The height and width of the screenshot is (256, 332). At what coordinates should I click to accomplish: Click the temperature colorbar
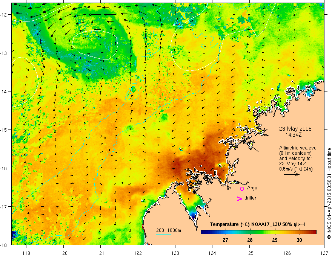click(258, 232)
